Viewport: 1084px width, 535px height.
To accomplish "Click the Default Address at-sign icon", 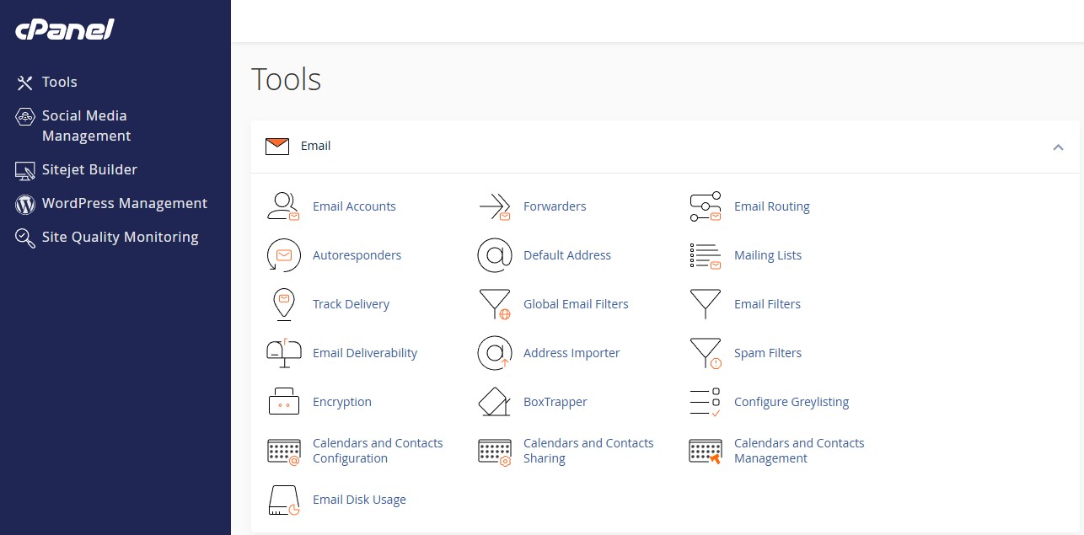I will point(495,255).
